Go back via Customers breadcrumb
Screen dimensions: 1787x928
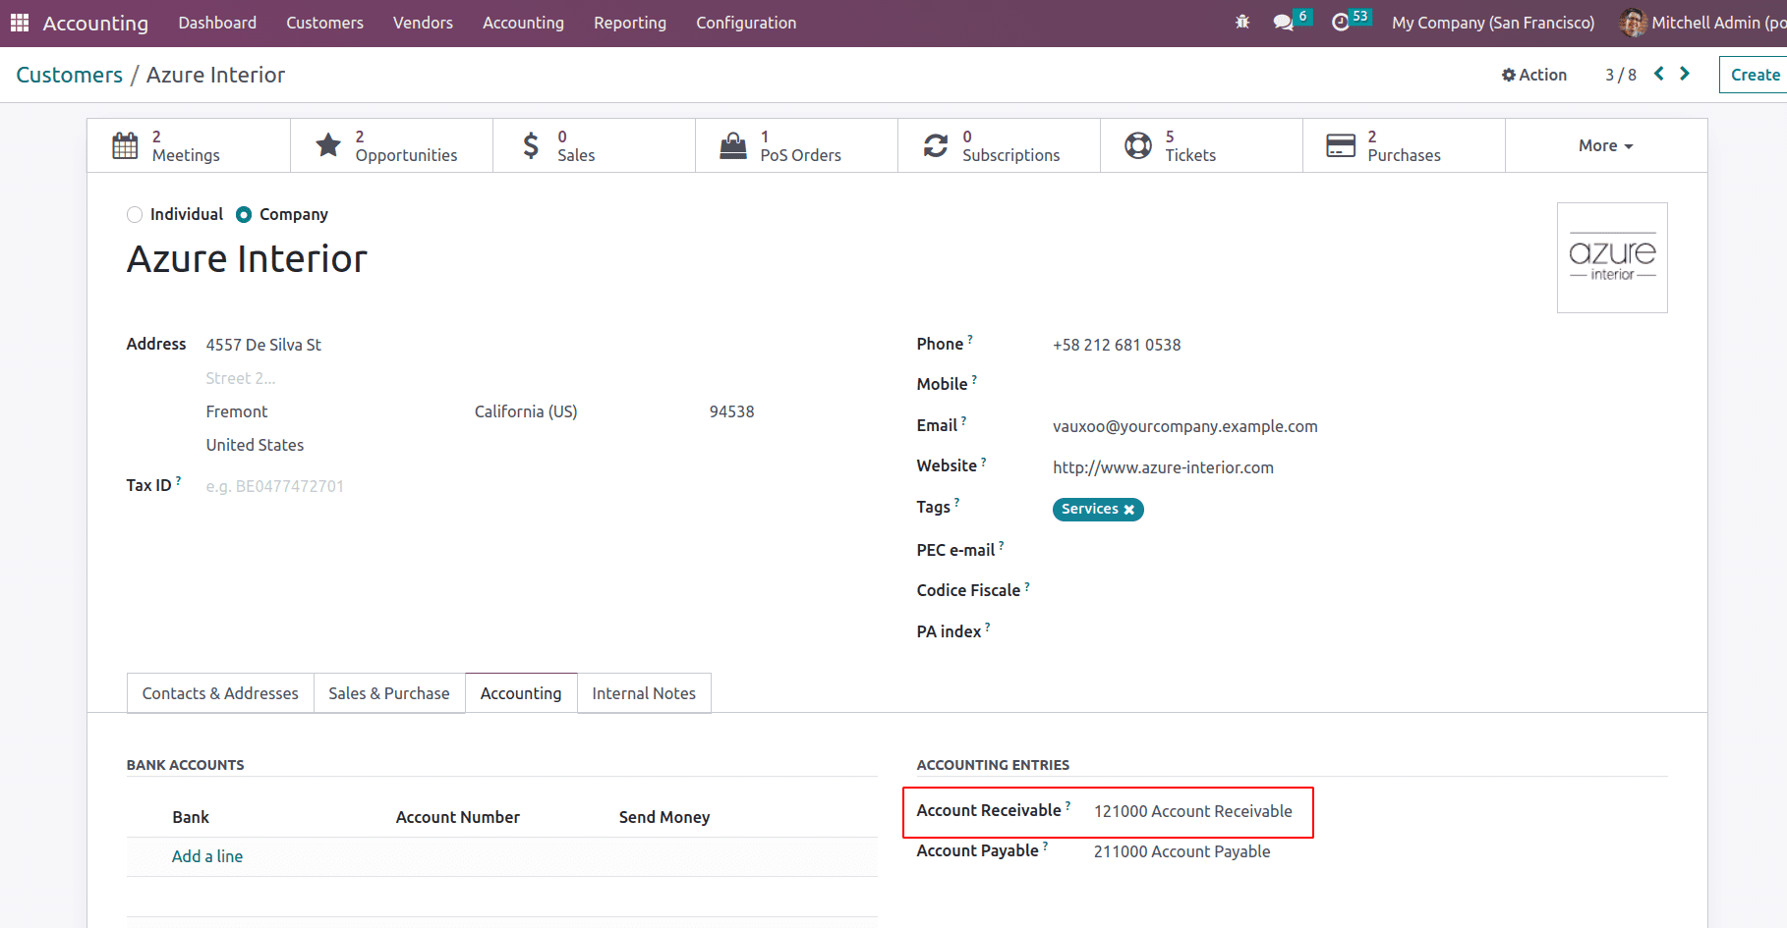(x=69, y=75)
